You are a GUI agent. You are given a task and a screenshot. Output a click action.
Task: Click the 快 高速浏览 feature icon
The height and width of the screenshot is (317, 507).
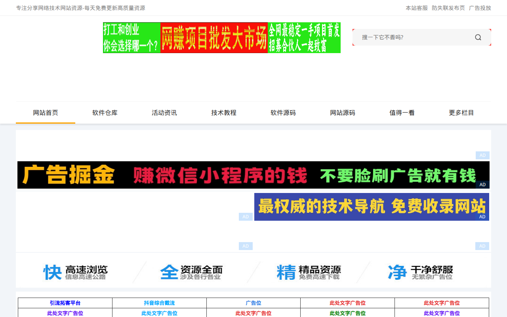[75, 272]
